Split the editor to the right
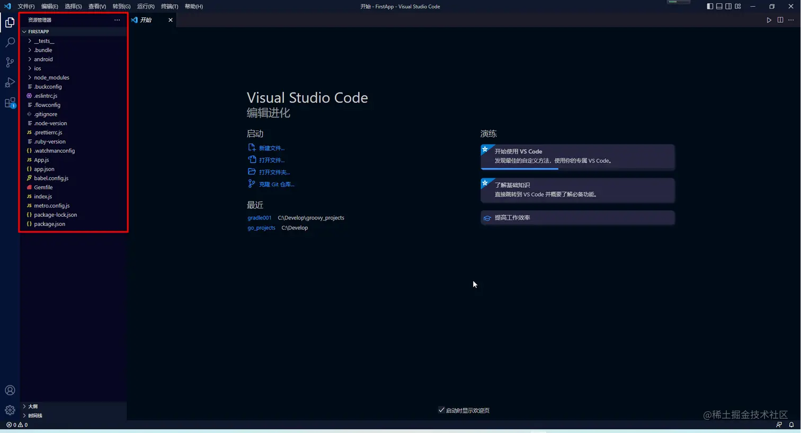This screenshot has height=433, width=801. (x=780, y=20)
